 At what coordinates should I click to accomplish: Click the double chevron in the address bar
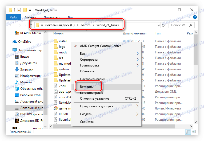(42, 25)
